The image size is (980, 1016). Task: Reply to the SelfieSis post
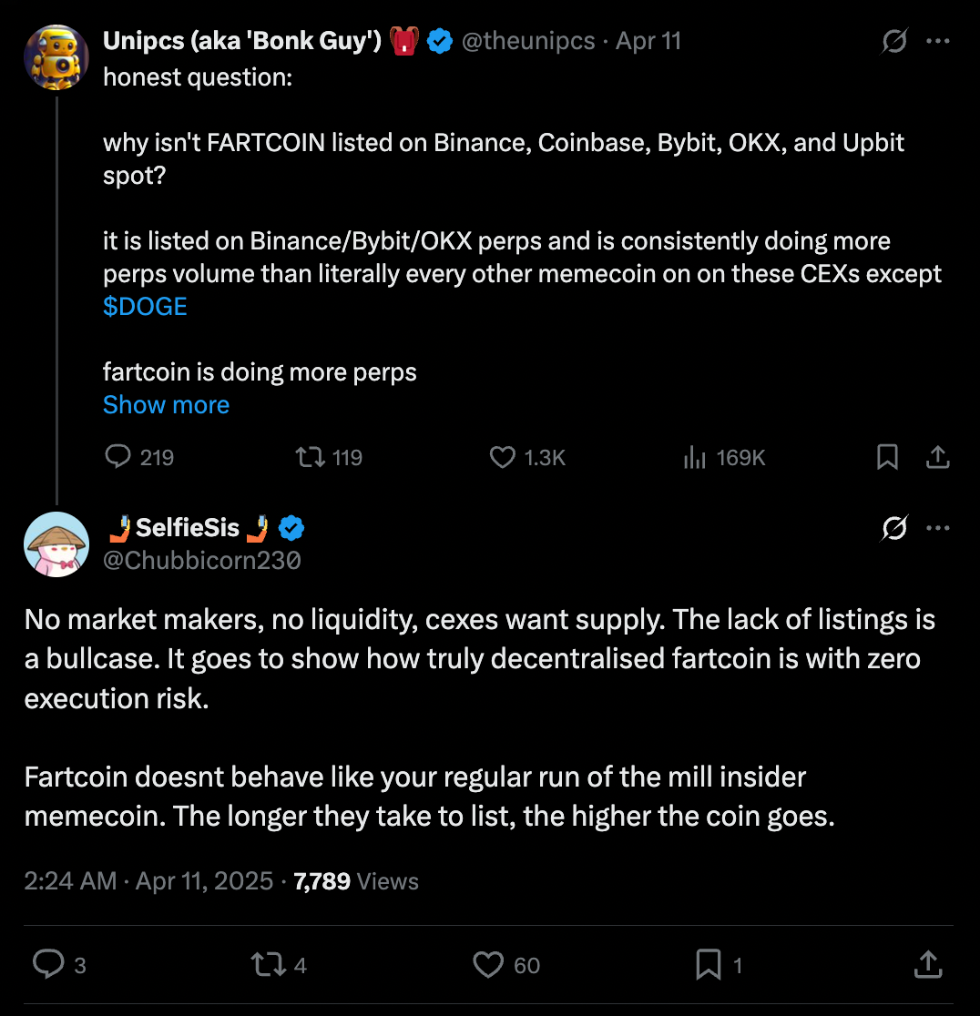47,964
